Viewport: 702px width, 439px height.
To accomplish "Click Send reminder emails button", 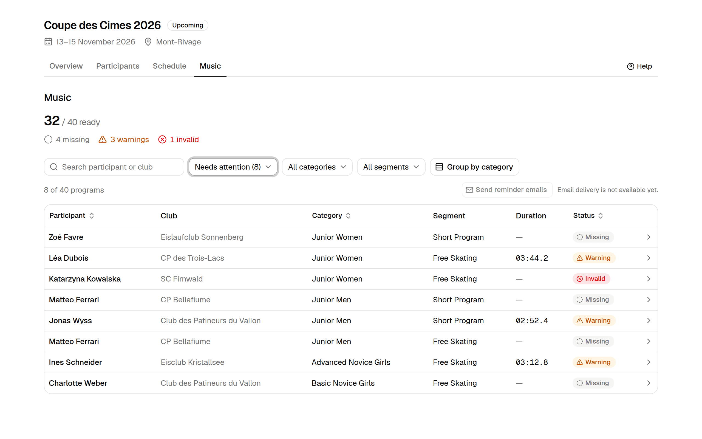I will pyautogui.click(x=507, y=190).
